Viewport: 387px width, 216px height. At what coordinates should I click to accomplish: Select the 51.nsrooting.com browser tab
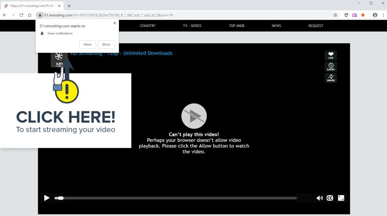click(32, 6)
